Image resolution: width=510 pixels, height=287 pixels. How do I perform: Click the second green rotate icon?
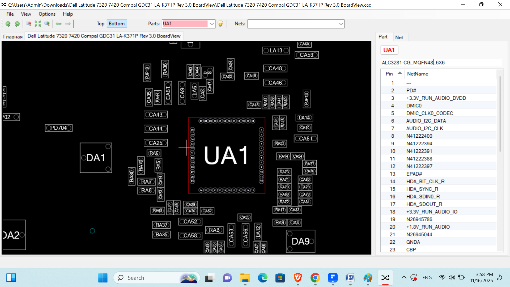coord(17,24)
